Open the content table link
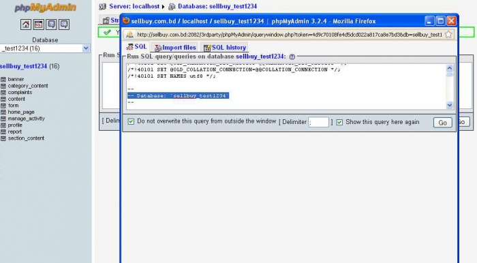The image size is (477, 263). [16, 99]
